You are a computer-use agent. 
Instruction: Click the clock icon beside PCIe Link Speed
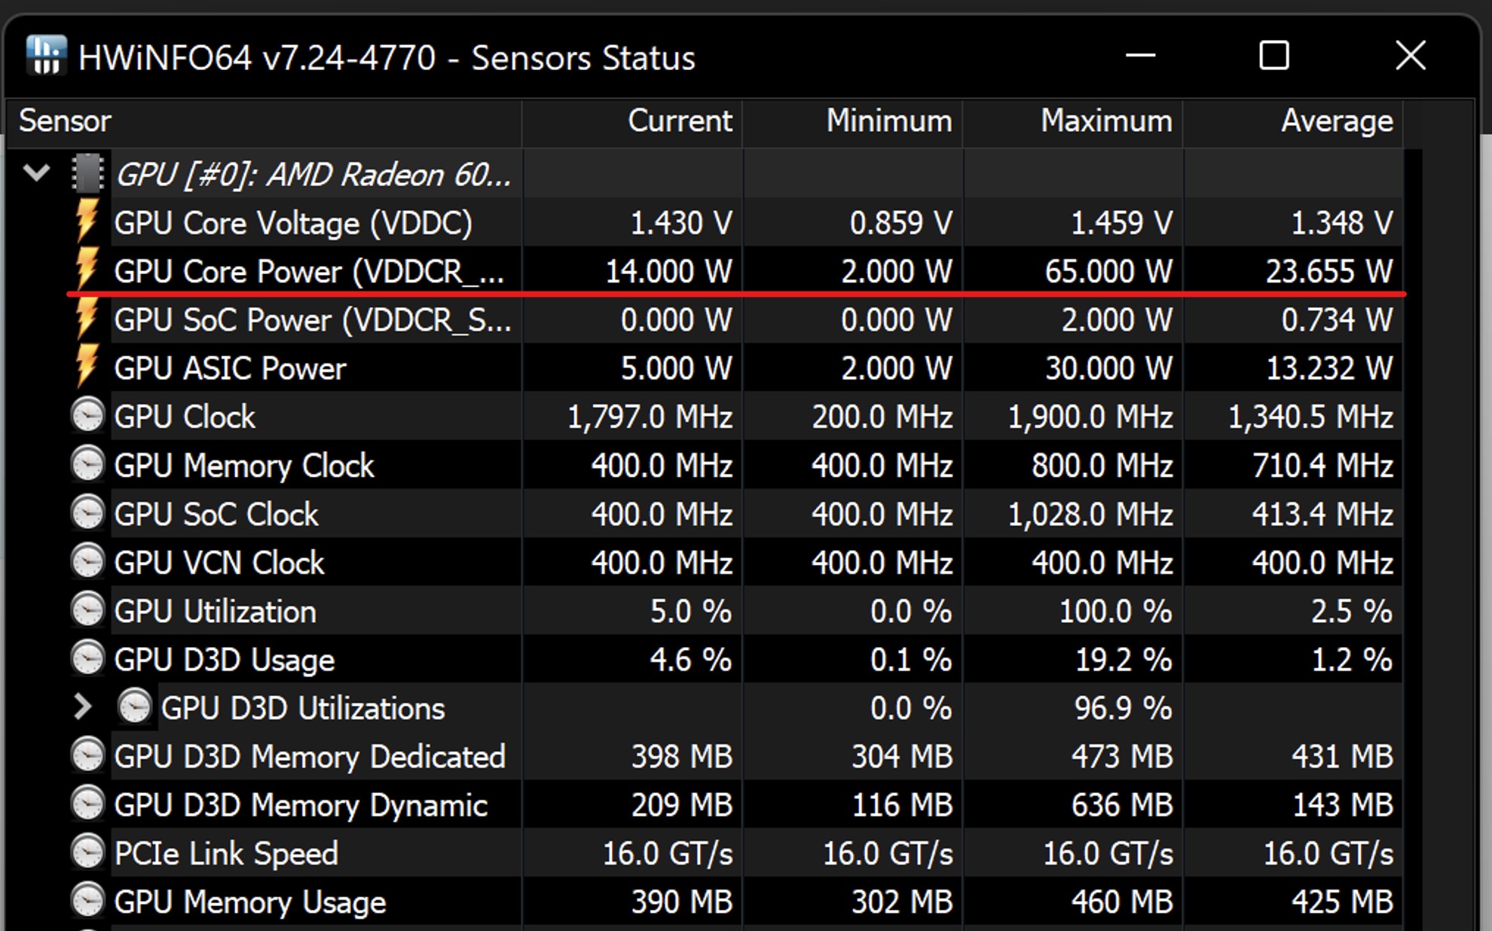pos(87,853)
